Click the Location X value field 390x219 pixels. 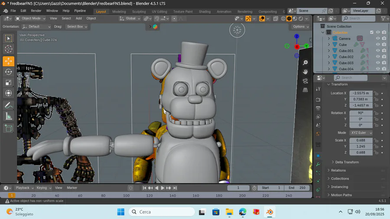(x=361, y=93)
